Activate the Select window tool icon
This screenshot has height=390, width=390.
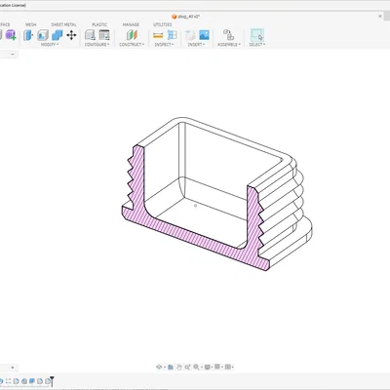coord(257,35)
